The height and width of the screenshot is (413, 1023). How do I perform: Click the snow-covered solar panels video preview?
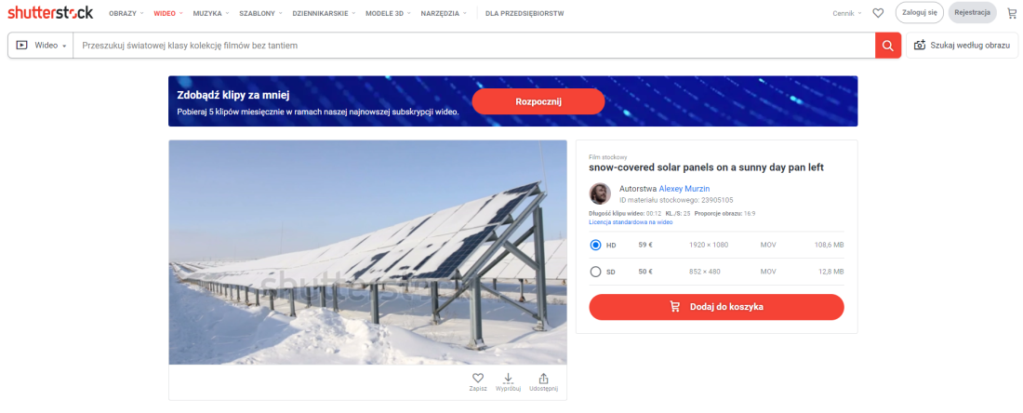(x=367, y=252)
